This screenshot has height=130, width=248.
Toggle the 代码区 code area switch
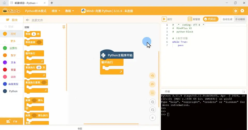coord(211,19)
